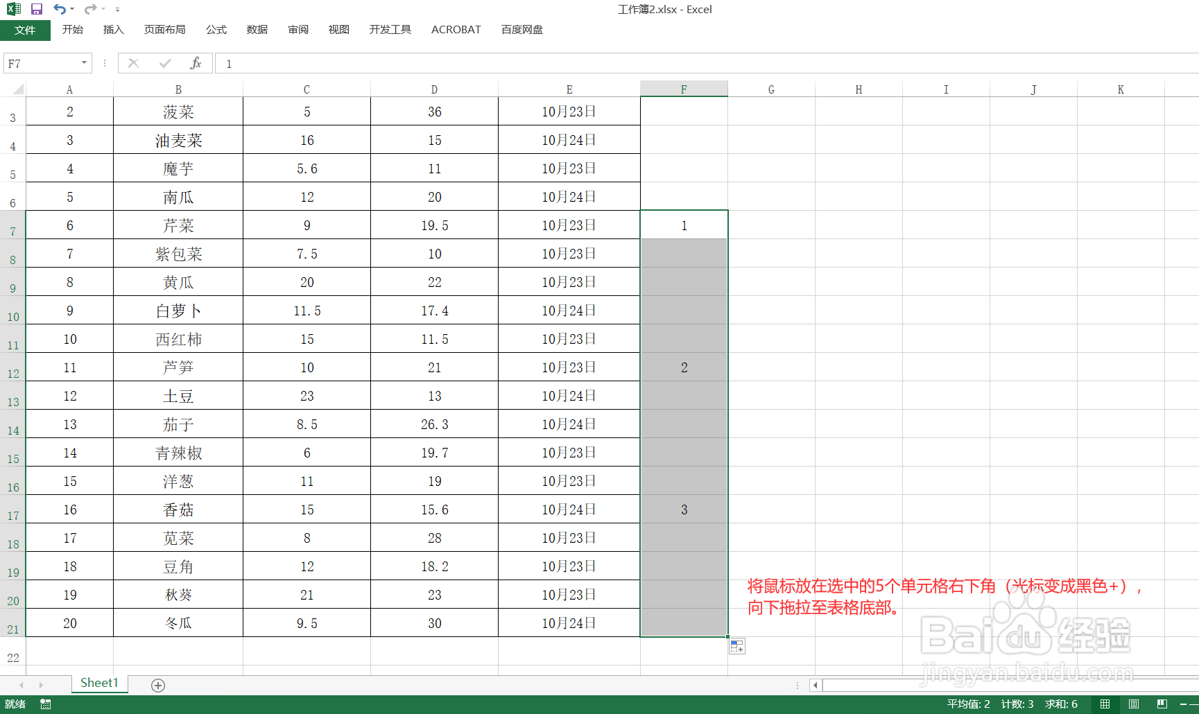Viewport: 1199px width, 714px height.
Task: Click cell containing 菠菜
Action: [178, 112]
